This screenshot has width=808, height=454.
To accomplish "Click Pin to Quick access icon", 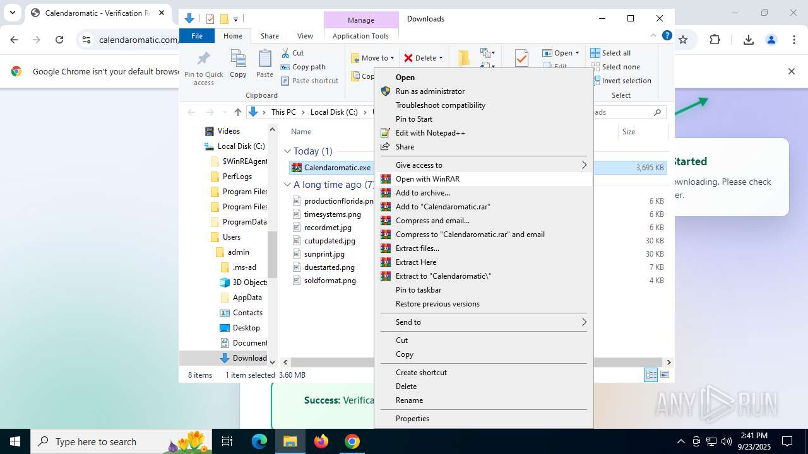I will click(x=203, y=67).
